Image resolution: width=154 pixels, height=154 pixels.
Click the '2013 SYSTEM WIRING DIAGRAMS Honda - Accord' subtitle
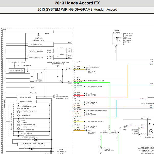77,9
